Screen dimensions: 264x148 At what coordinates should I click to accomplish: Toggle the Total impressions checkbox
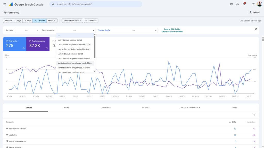pyautogui.click(x=30, y=41)
